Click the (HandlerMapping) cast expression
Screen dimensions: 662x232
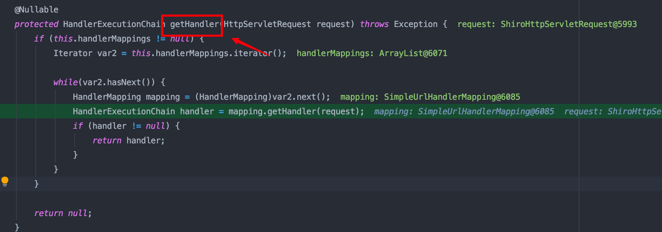[233, 97]
